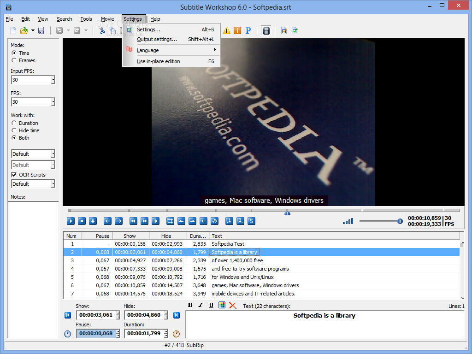472x354 pixels.
Task: Open the Search menu
Action: (65, 19)
